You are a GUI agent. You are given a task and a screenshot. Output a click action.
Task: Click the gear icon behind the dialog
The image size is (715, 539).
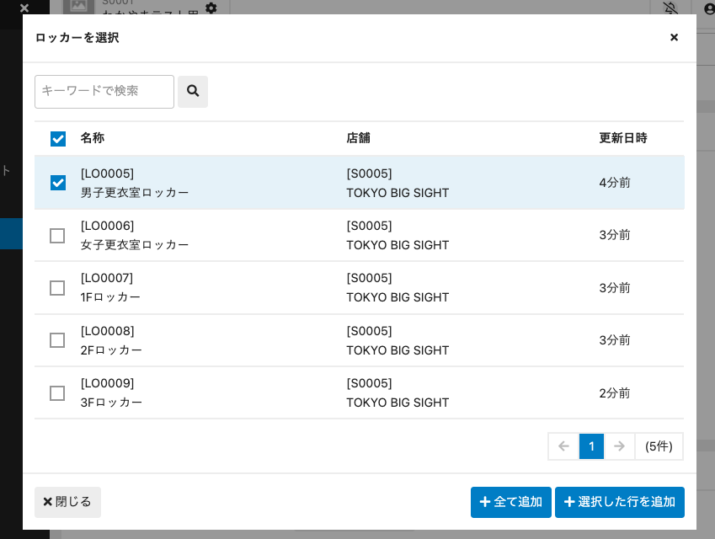click(211, 8)
